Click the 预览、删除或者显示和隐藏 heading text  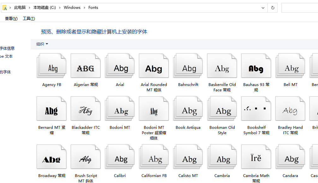point(94,32)
